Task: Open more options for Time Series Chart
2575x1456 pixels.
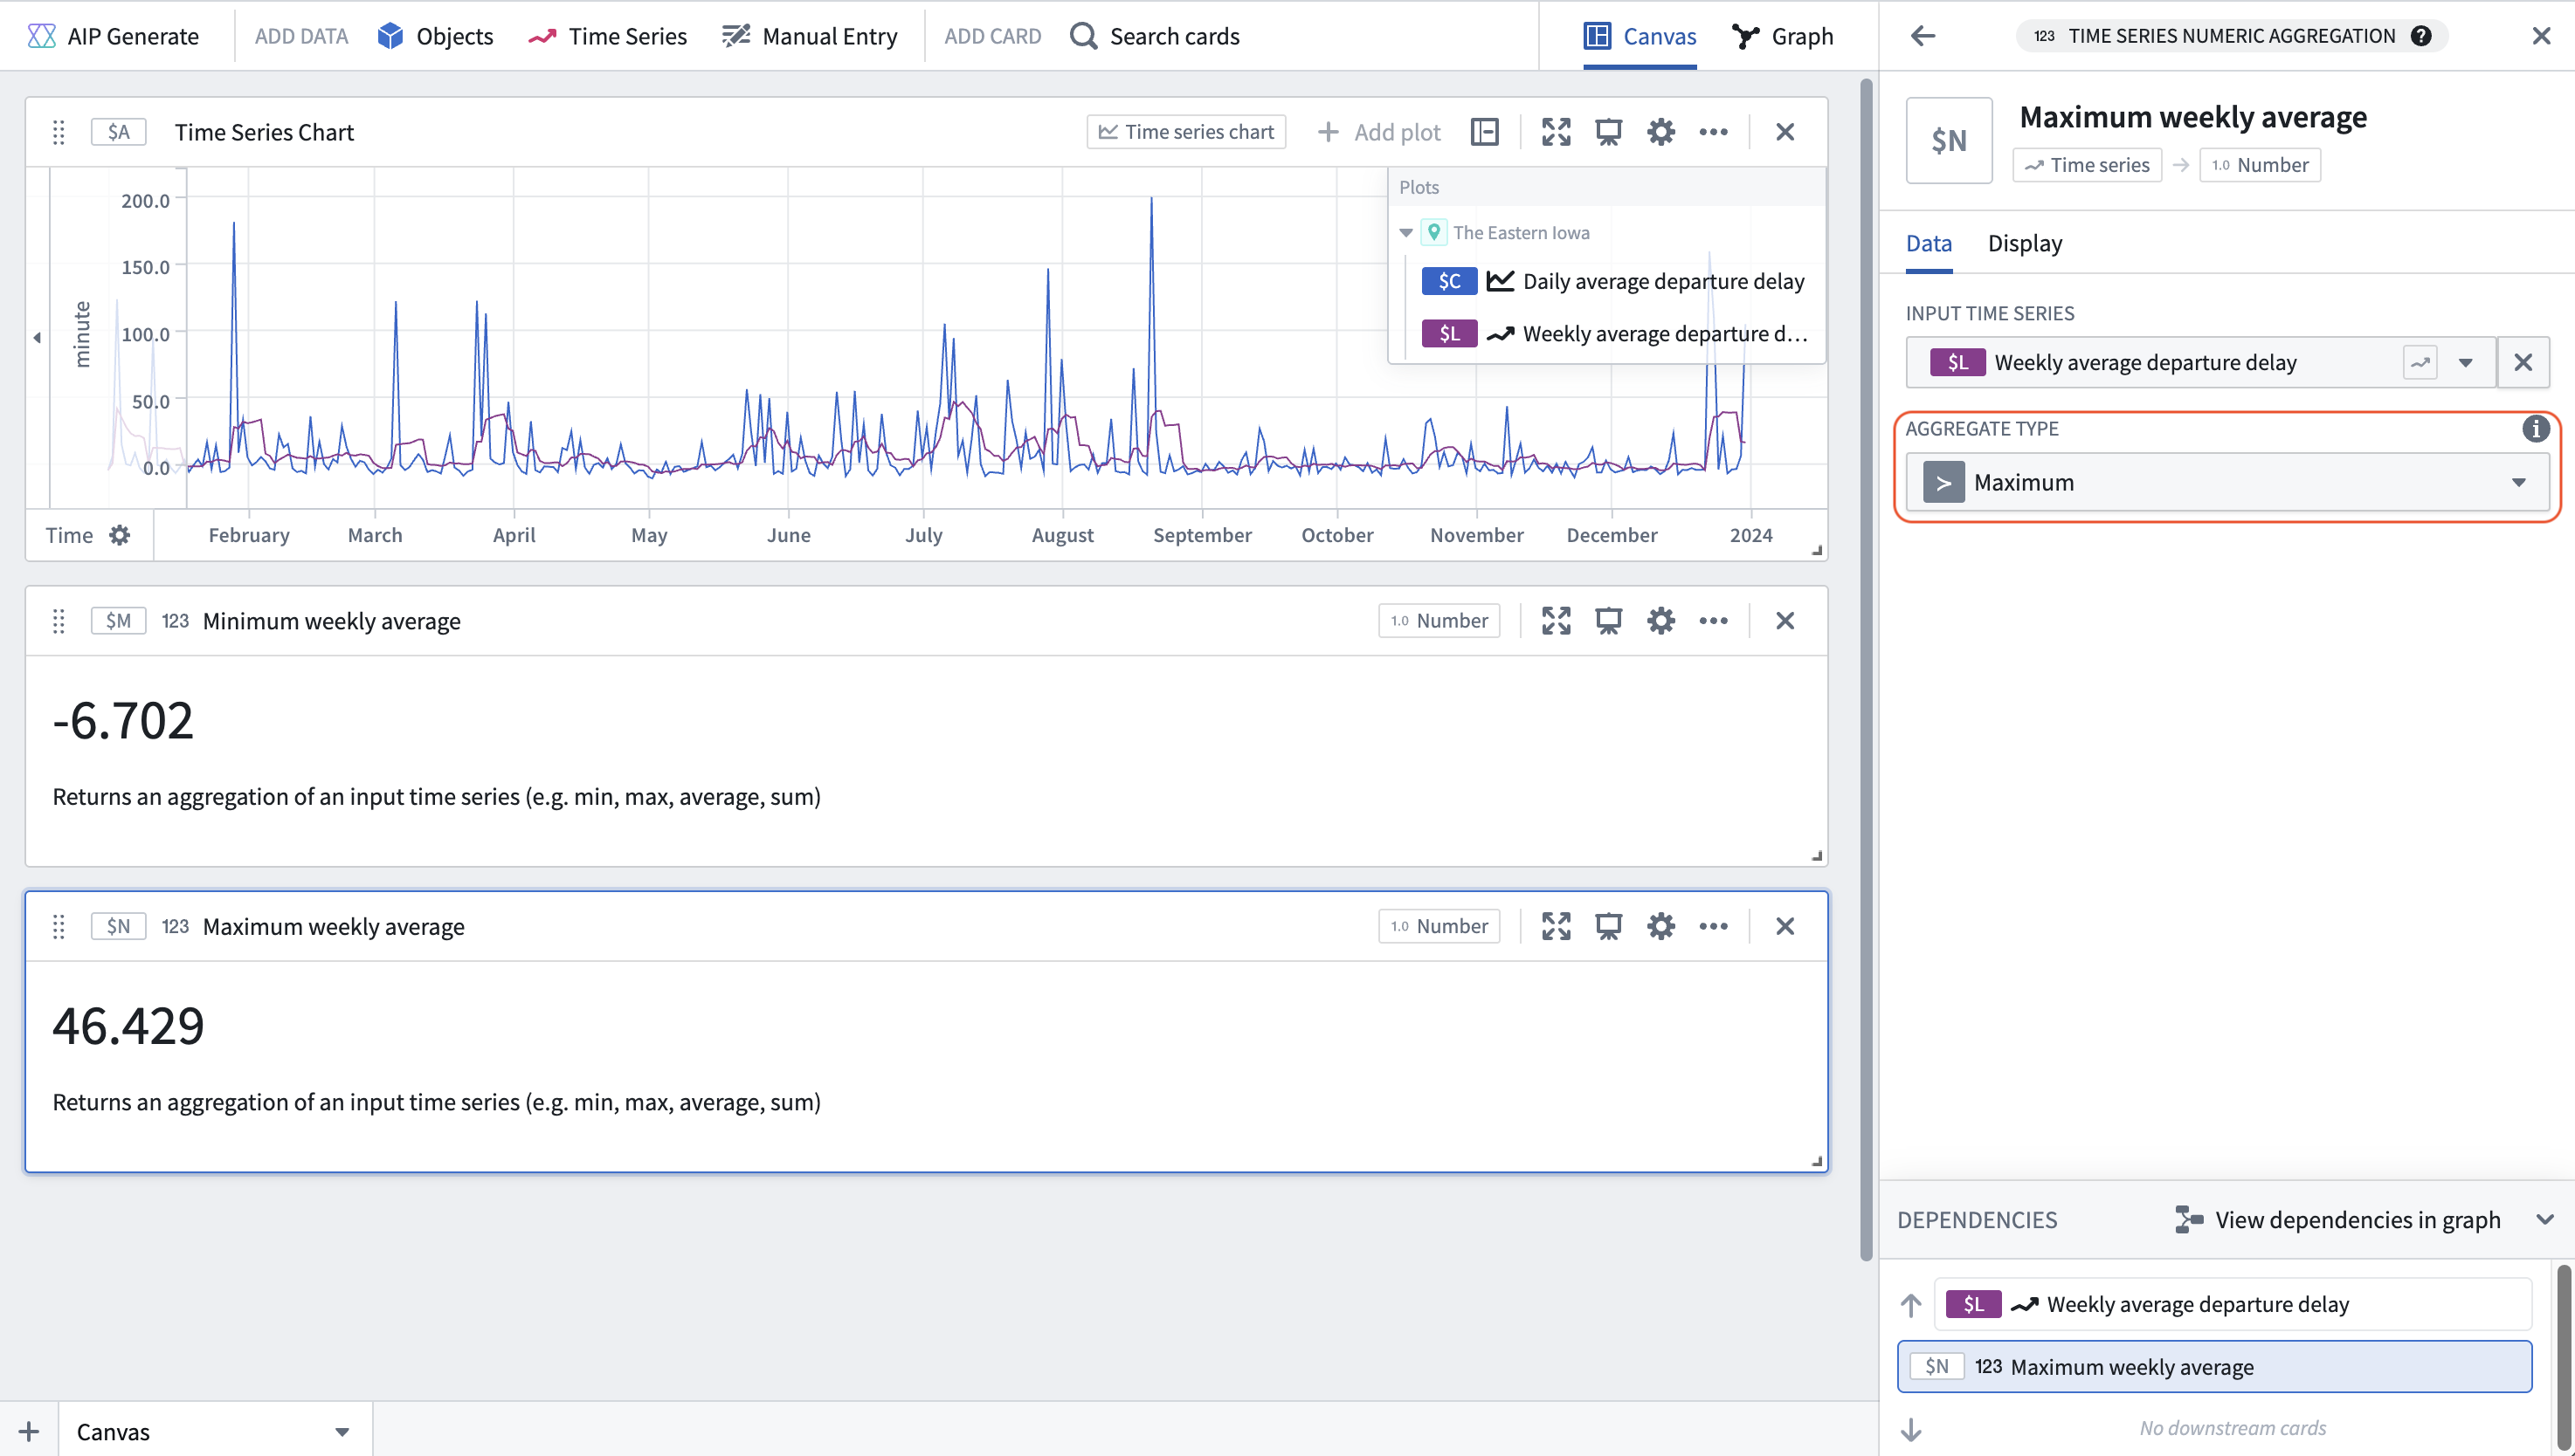Action: click(x=1713, y=132)
